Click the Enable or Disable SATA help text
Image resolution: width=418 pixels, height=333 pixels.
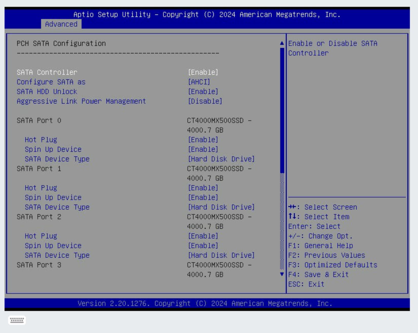tap(333, 48)
